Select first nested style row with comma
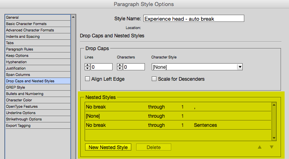Screen dimensions: 289x159 (x=178, y=107)
